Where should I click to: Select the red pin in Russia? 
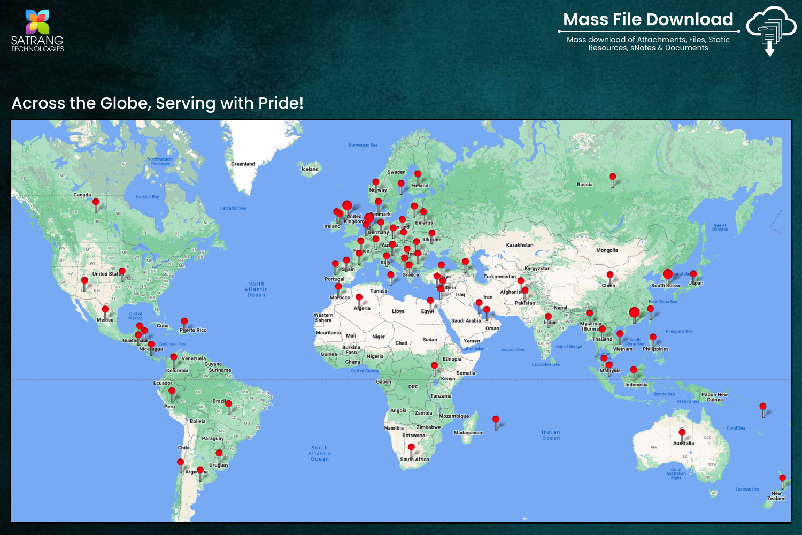click(x=613, y=177)
